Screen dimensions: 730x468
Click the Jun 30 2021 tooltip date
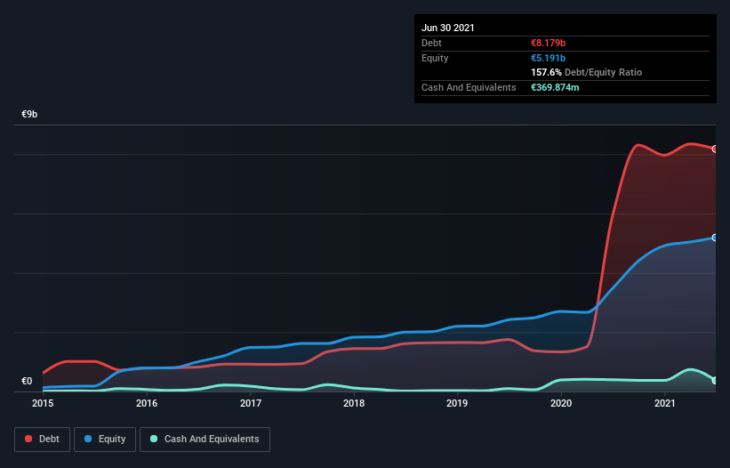coord(448,28)
